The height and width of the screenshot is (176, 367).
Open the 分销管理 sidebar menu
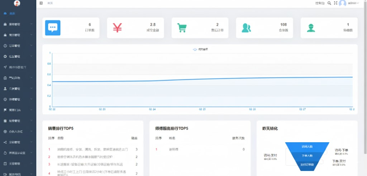18,142
